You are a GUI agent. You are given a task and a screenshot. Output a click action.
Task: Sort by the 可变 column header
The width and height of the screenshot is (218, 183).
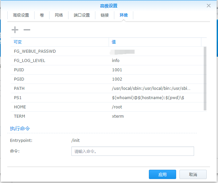click(x=60, y=42)
